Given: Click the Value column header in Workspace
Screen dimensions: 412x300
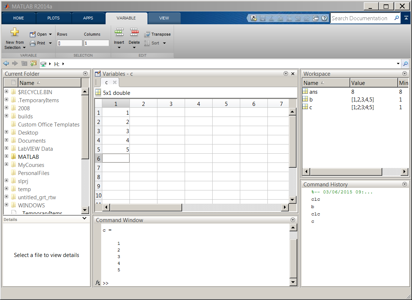Looking at the screenshot, I should 374,83.
